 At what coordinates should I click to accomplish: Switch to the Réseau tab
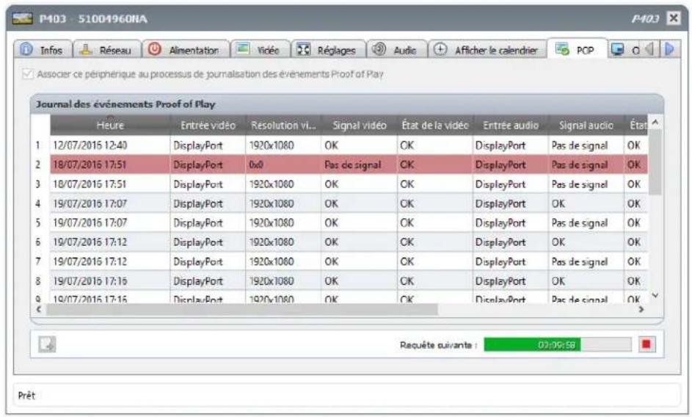110,51
